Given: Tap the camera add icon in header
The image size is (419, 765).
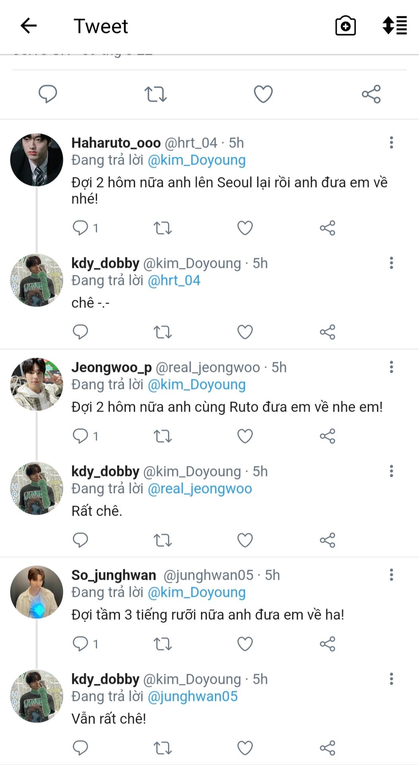Looking at the screenshot, I should tap(345, 26).
